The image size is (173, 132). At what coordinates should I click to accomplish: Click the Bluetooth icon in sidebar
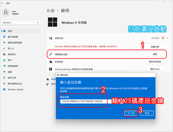point(4,37)
